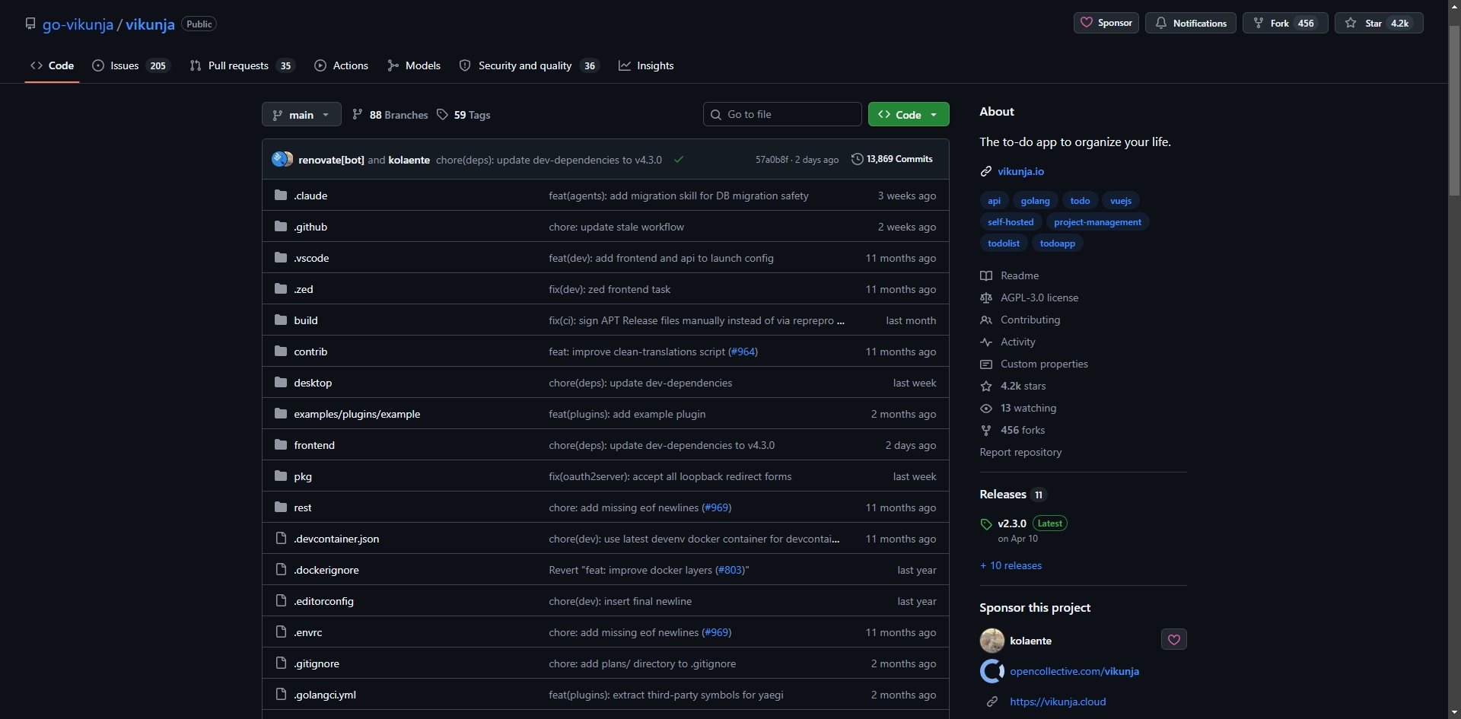Open the .zed folder
Screen dimensions: 1461x719
[x=304, y=289]
